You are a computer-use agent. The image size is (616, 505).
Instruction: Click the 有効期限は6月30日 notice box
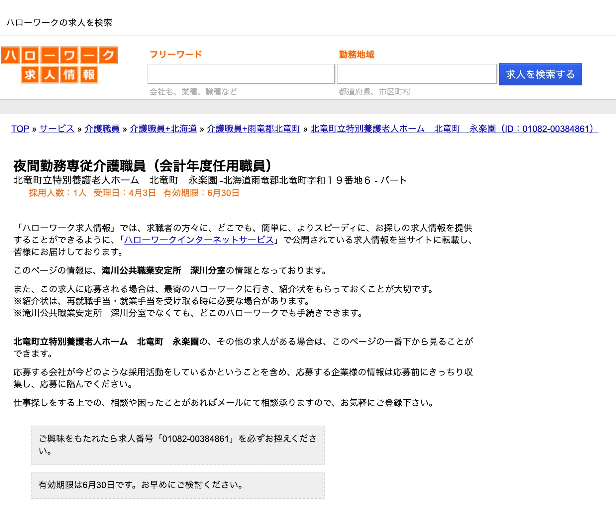(177, 485)
